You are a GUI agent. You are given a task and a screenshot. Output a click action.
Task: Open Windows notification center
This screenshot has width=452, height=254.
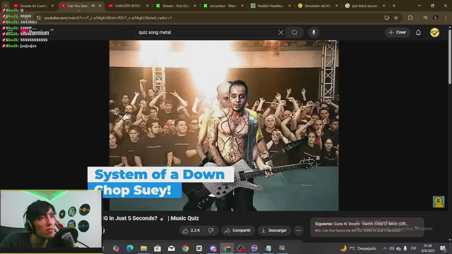pyautogui.click(x=443, y=248)
